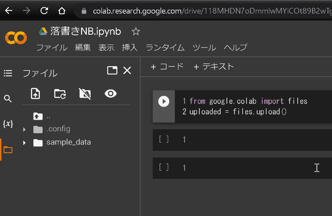332x216 pixels.
Task: Reload the page with the browser refresh button
Action: click(x=44, y=10)
